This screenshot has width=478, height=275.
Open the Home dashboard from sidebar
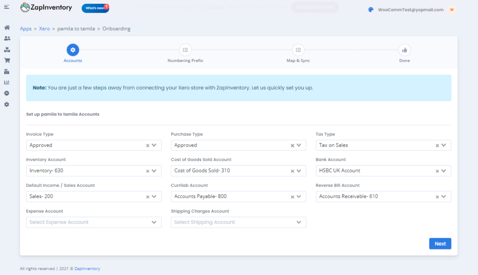(7, 27)
